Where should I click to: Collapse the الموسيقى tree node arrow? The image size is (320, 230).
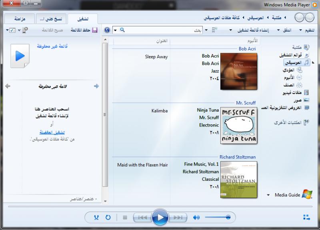[x=313, y=63]
